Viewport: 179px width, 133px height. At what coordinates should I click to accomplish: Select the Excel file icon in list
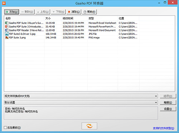(x=7, y=23)
